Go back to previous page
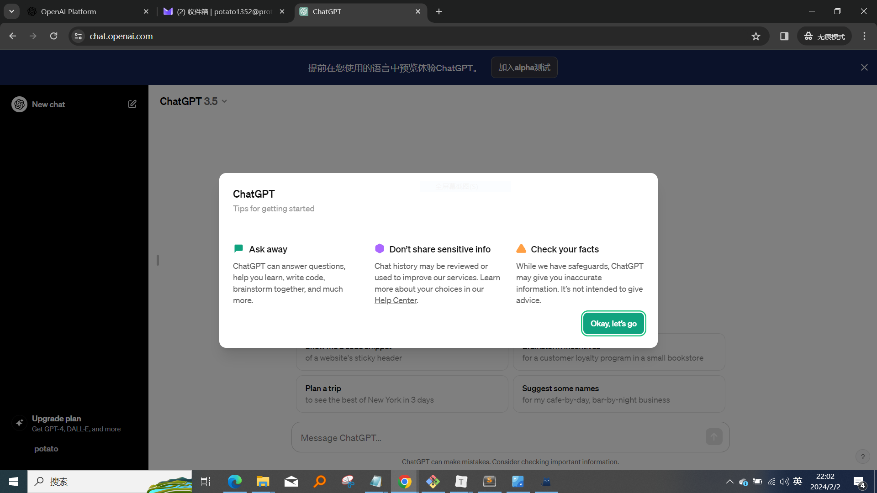877x493 pixels. pyautogui.click(x=12, y=36)
